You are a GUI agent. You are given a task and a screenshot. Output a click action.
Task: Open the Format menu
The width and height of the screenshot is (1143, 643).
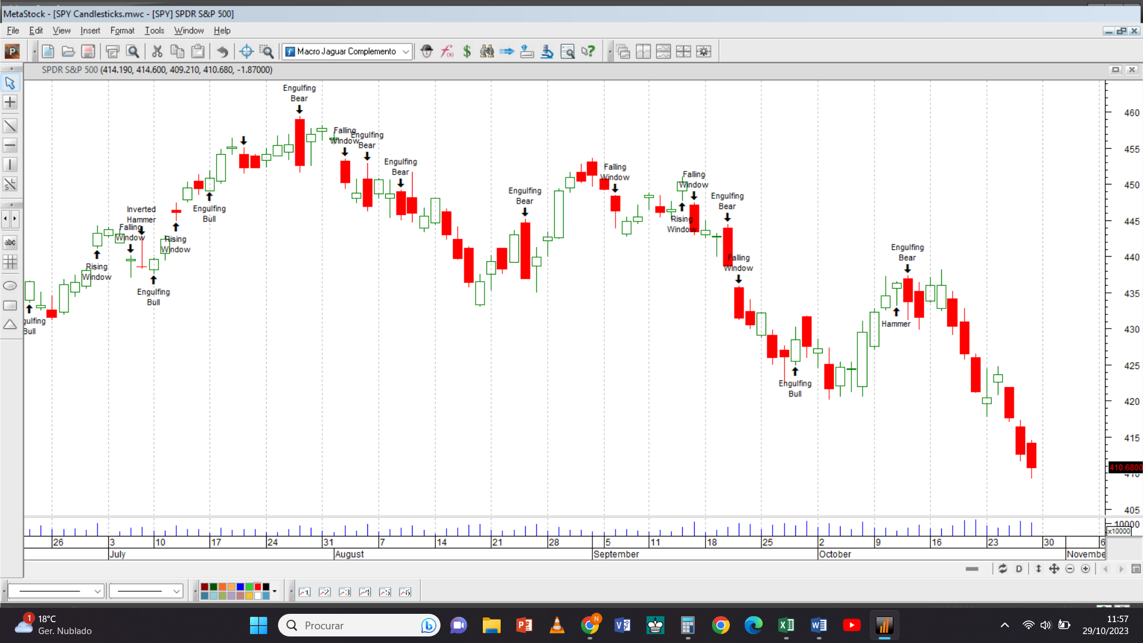pos(122,30)
